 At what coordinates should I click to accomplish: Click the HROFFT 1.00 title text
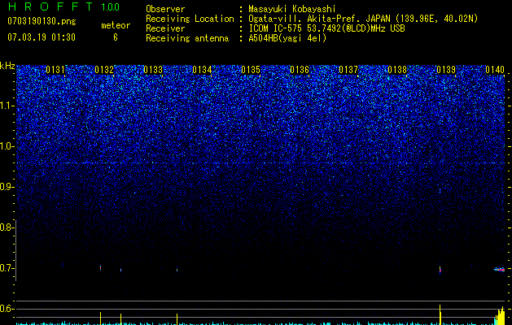(63, 6)
